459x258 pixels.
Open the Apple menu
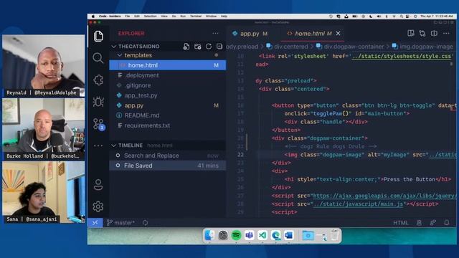(93, 16)
